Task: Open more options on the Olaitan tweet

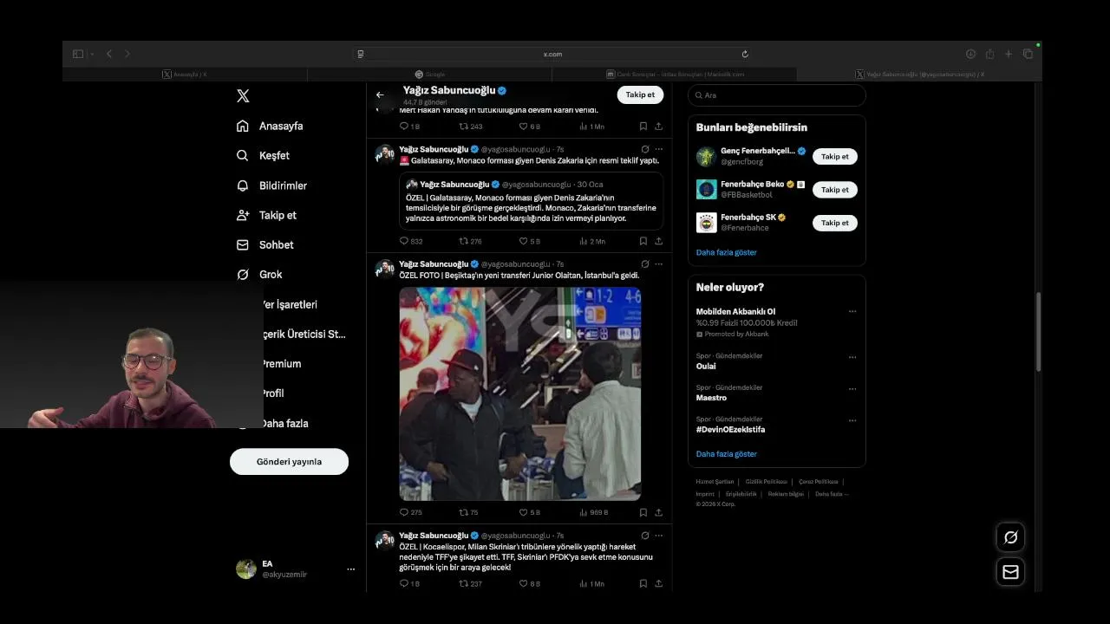Action: pos(659,263)
